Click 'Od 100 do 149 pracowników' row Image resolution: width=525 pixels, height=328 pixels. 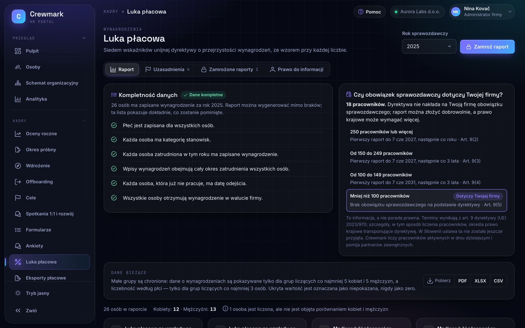tap(426, 178)
